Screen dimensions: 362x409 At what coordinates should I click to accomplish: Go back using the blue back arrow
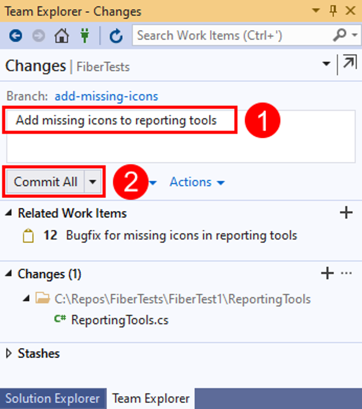tap(16, 36)
